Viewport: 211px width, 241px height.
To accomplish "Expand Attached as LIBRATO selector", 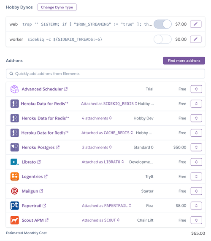I will click(103, 162).
